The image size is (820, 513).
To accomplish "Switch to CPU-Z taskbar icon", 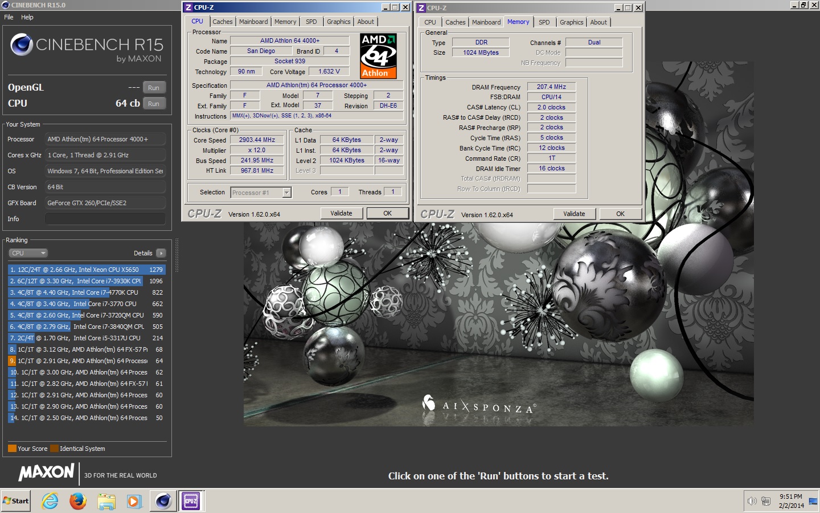I will (x=191, y=501).
